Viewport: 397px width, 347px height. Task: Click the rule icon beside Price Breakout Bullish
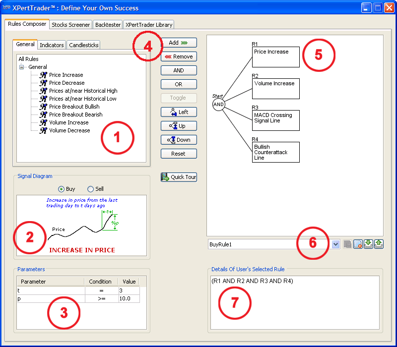(x=43, y=107)
